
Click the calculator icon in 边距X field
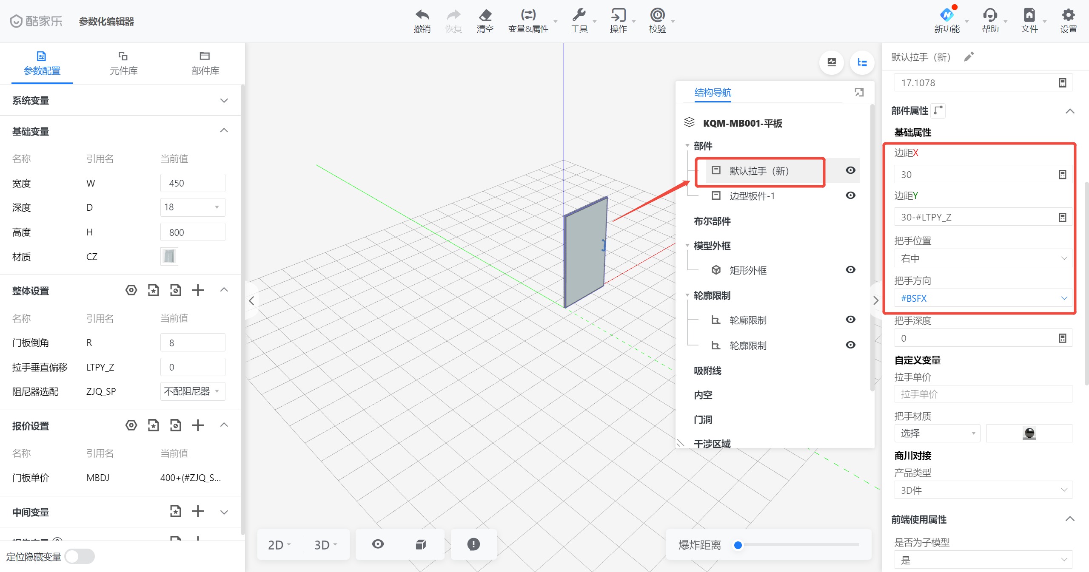[x=1062, y=175]
